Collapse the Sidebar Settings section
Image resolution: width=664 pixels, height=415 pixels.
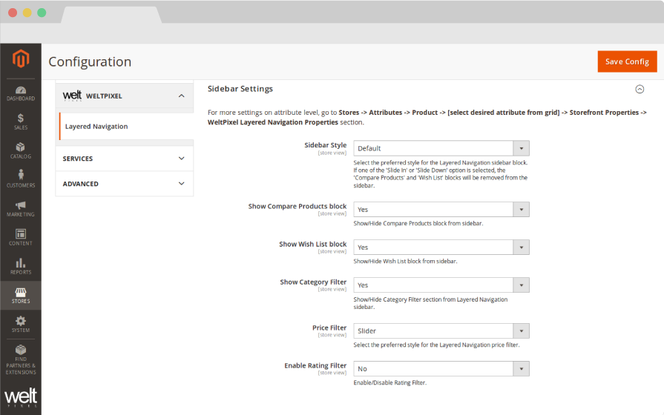(x=639, y=89)
